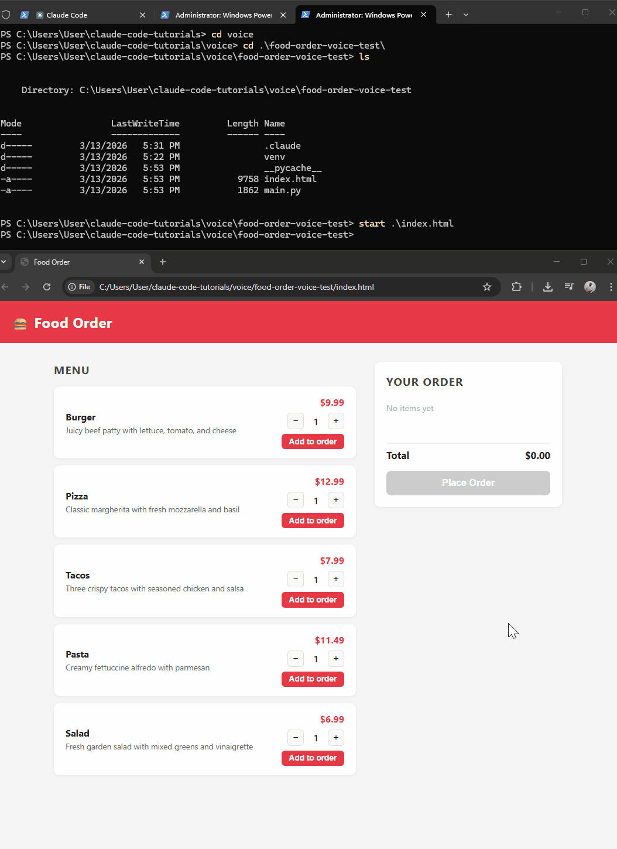Open the browser tab search chevron
The height and width of the screenshot is (849, 617).
(4, 262)
